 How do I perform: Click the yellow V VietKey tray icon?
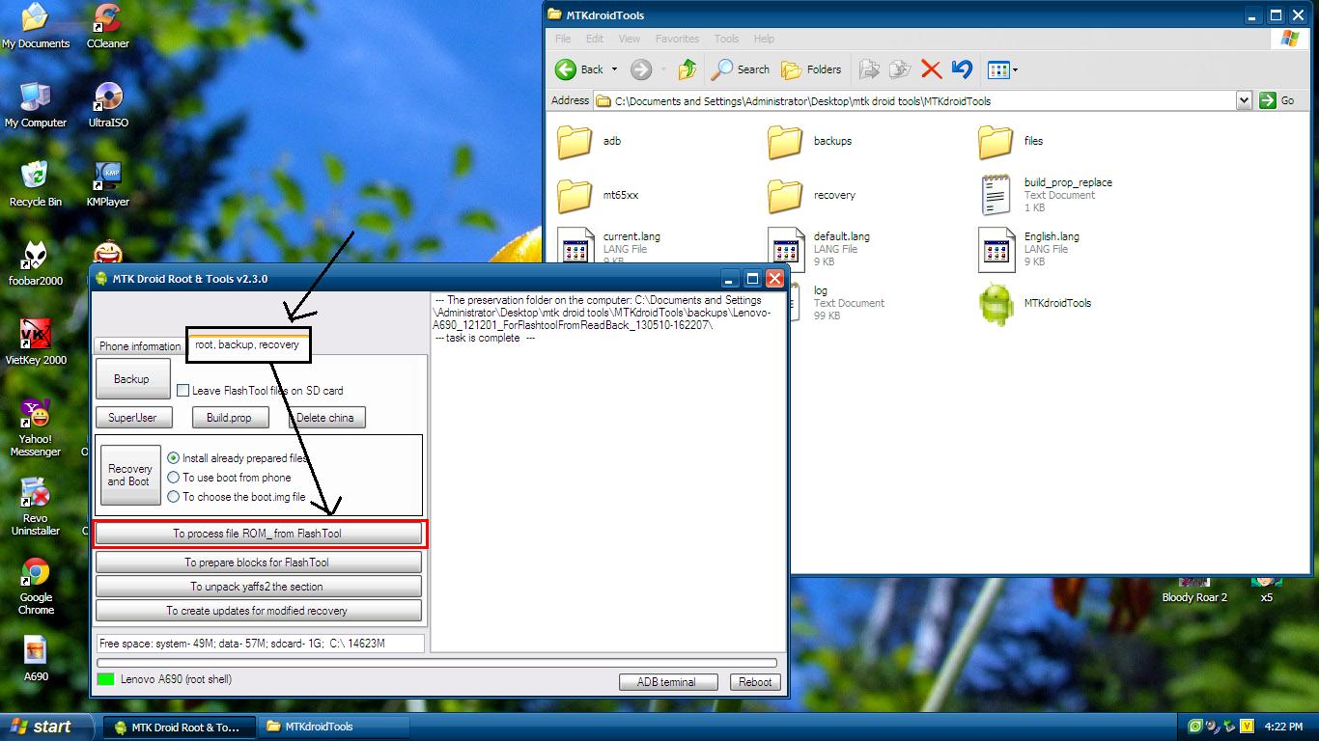(1247, 726)
